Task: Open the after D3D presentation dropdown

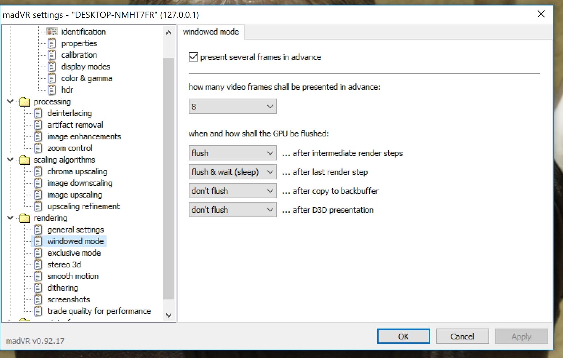Action: click(x=232, y=210)
